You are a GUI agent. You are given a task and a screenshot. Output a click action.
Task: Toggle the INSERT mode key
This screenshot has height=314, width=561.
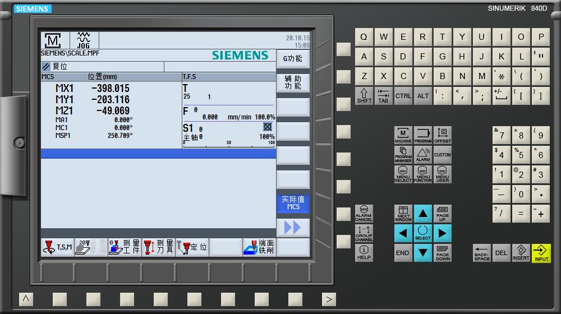tap(521, 253)
